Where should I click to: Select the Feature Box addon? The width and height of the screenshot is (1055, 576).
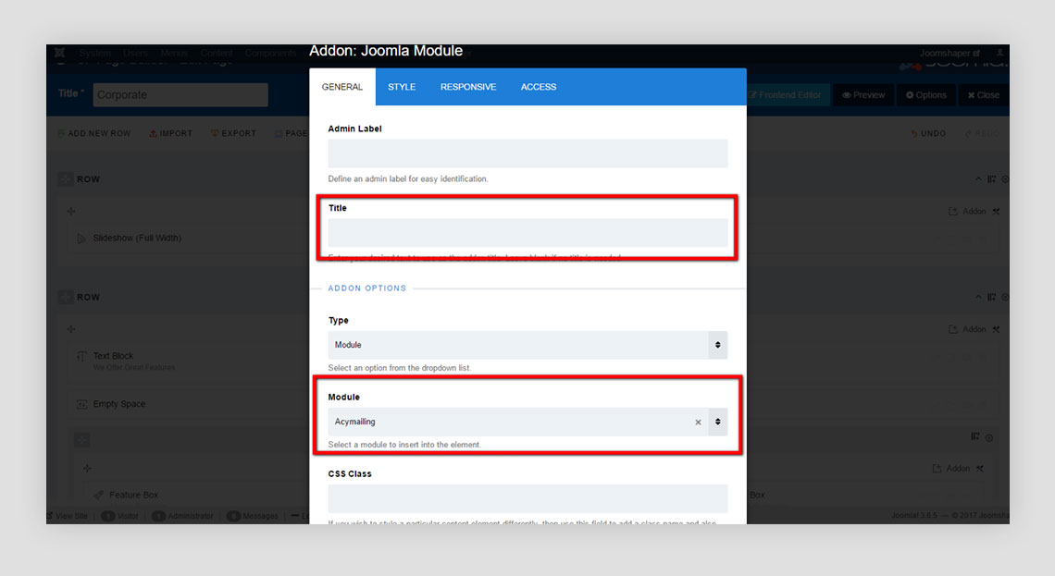pos(134,495)
